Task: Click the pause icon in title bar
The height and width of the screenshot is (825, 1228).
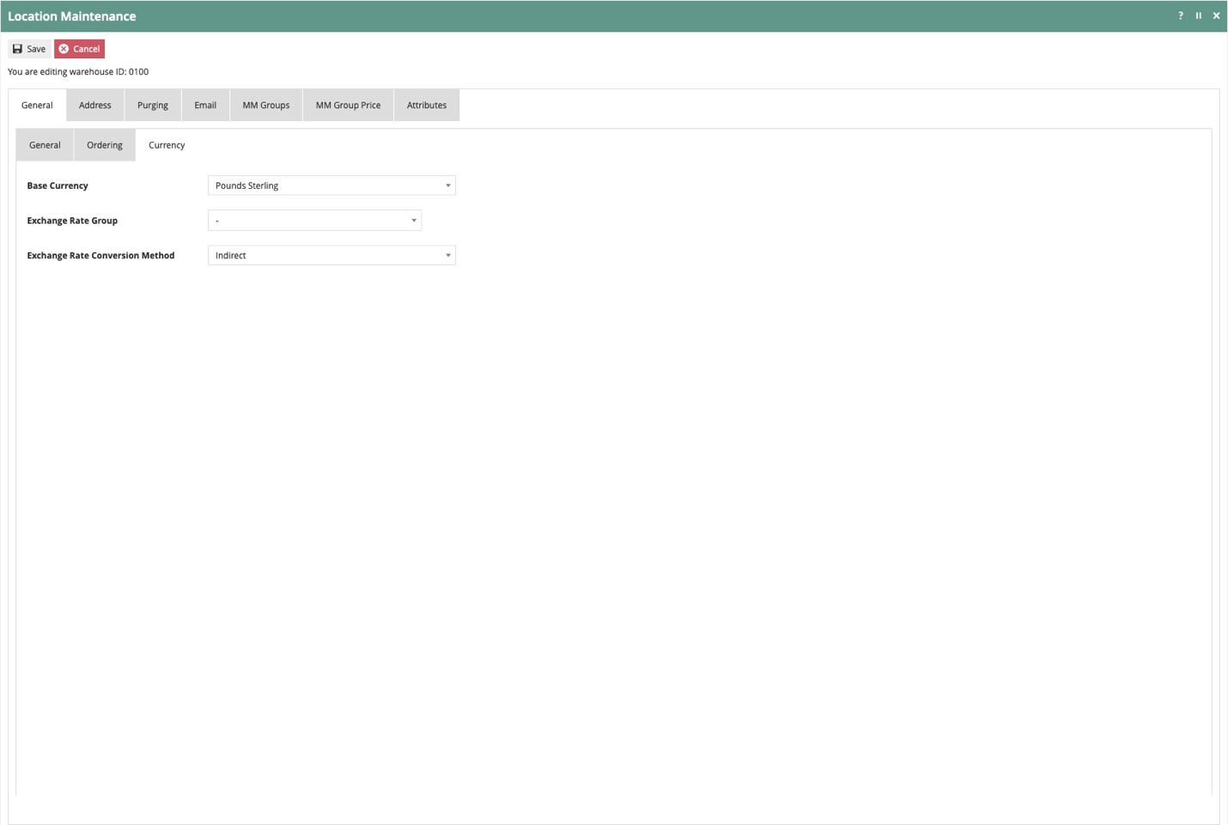Action: tap(1199, 15)
